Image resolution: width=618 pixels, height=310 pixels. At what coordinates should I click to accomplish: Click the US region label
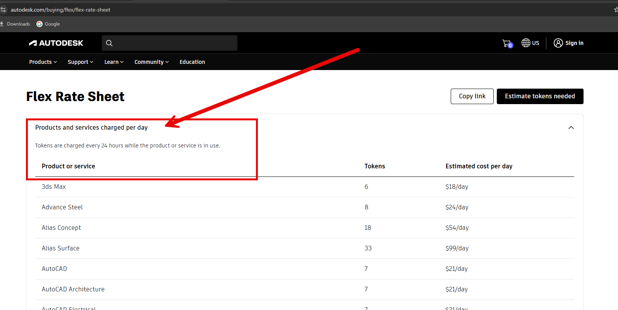click(x=536, y=43)
